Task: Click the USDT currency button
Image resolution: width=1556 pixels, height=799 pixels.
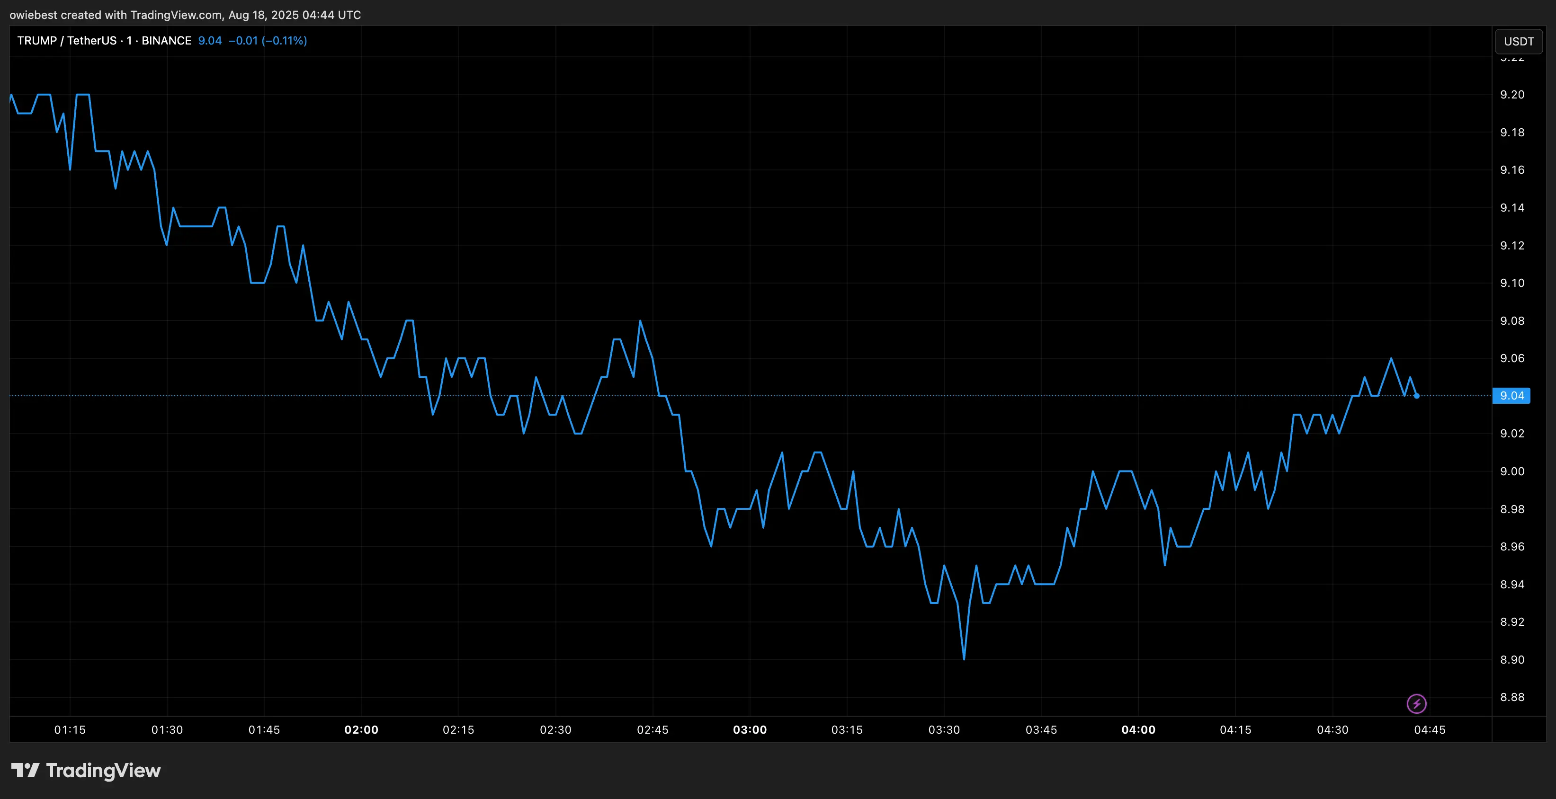Action: click(x=1519, y=41)
